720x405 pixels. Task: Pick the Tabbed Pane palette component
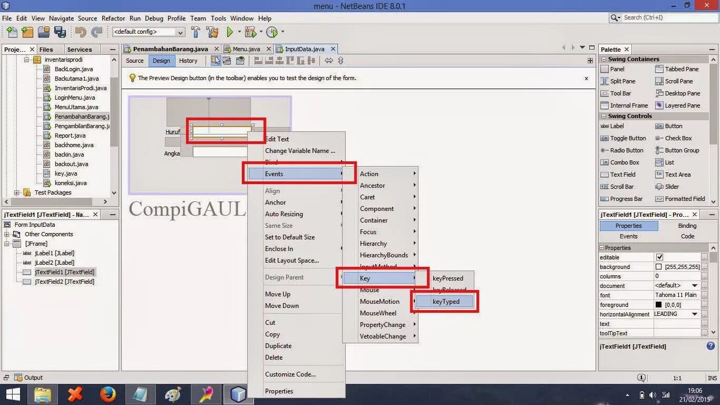[677, 69]
